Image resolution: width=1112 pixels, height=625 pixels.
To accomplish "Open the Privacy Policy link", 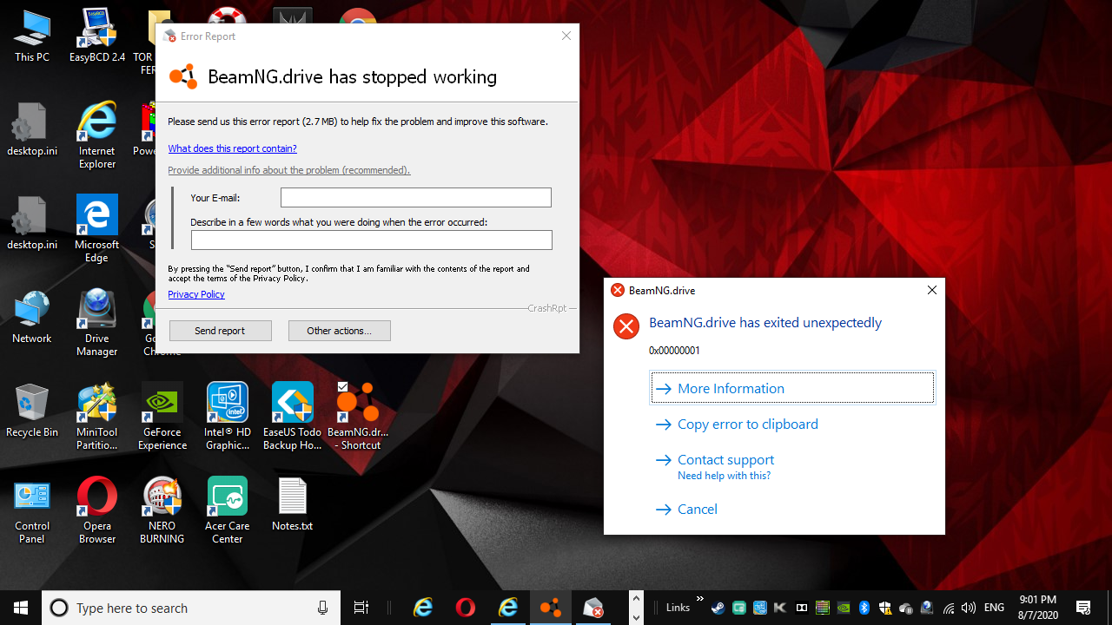I will [x=196, y=294].
